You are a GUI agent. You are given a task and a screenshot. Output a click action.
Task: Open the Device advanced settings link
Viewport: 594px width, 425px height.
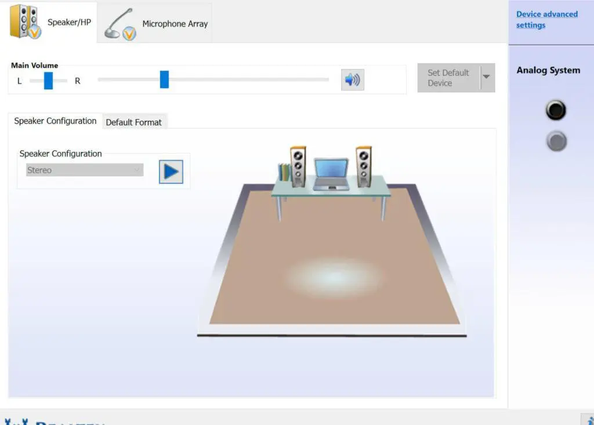(546, 20)
